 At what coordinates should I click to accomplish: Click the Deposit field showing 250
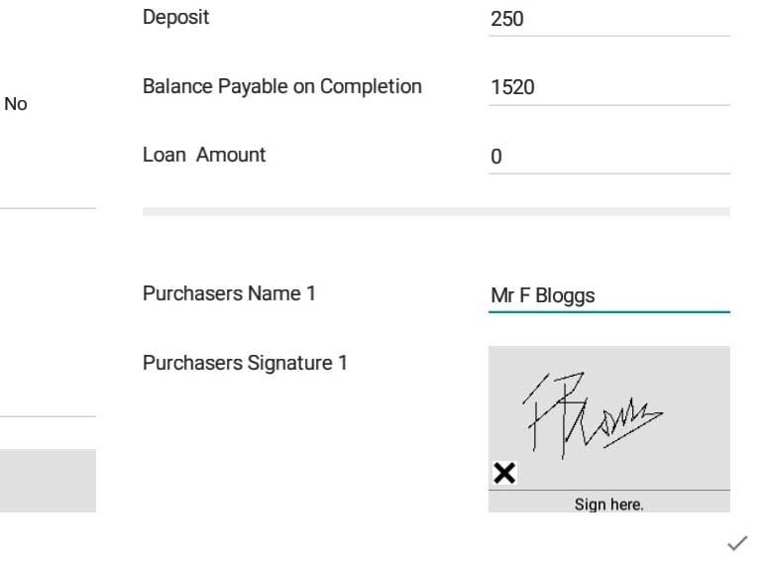pyautogui.click(x=608, y=19)
